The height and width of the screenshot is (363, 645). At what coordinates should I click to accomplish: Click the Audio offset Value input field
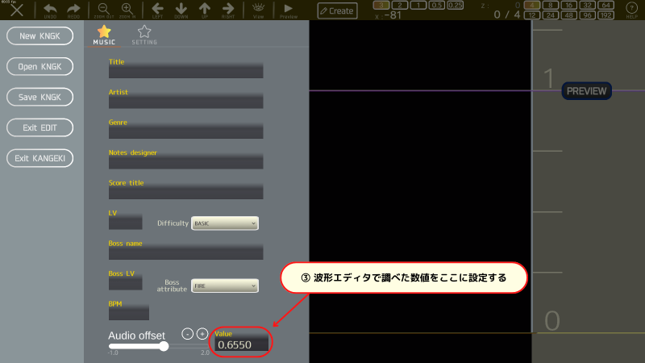(241, 345)
